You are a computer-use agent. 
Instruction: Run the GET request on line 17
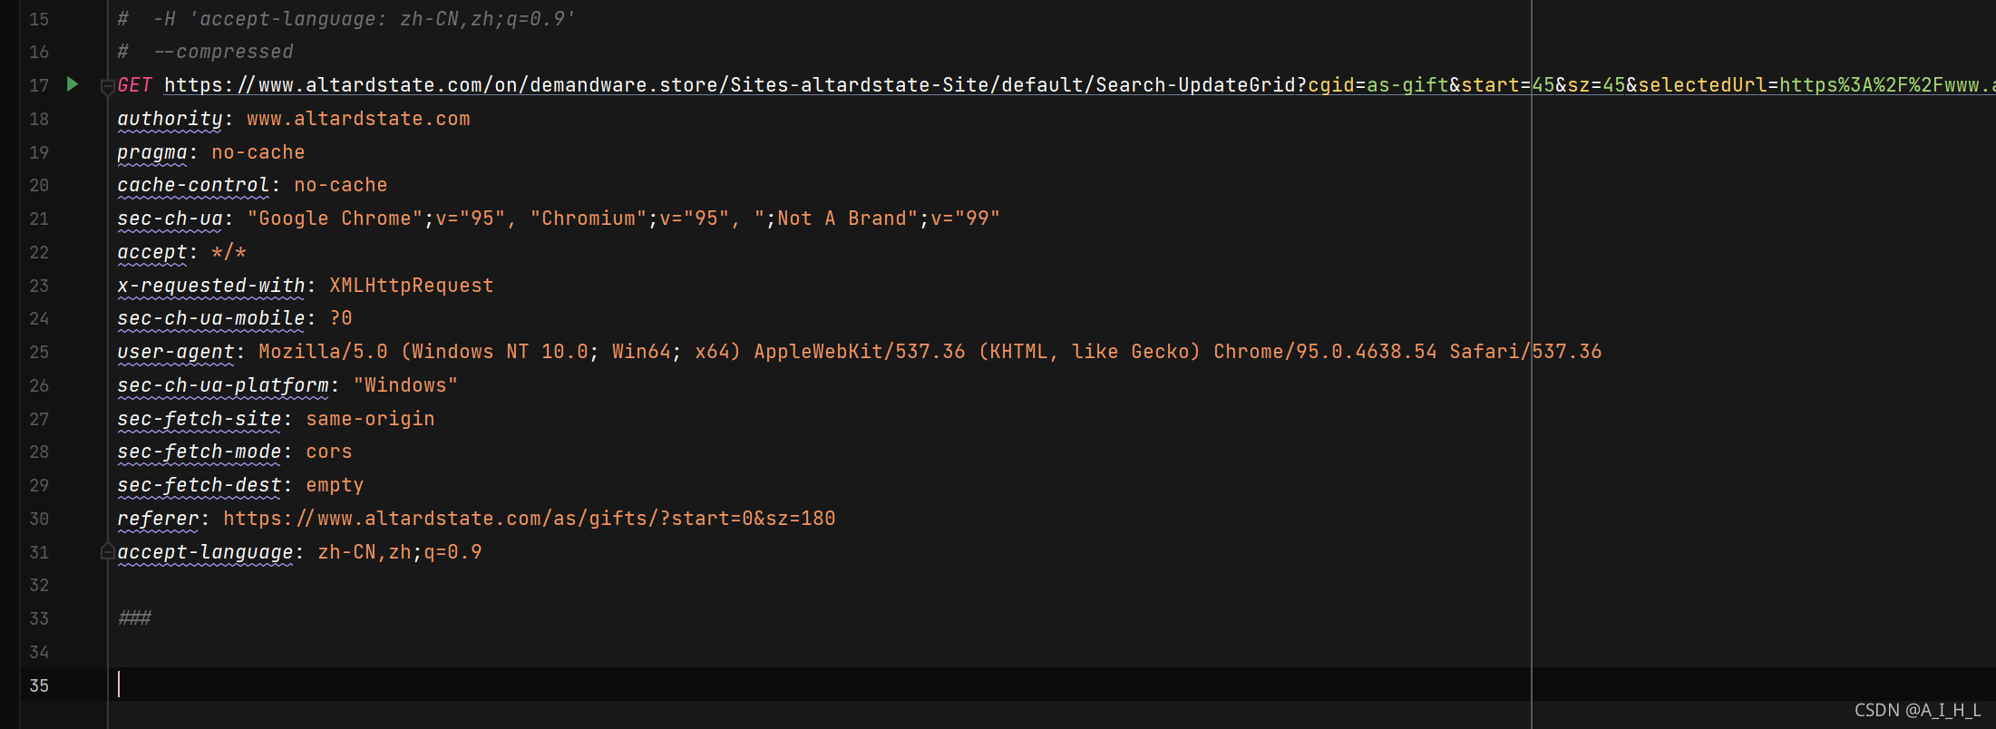click(73, 84)
